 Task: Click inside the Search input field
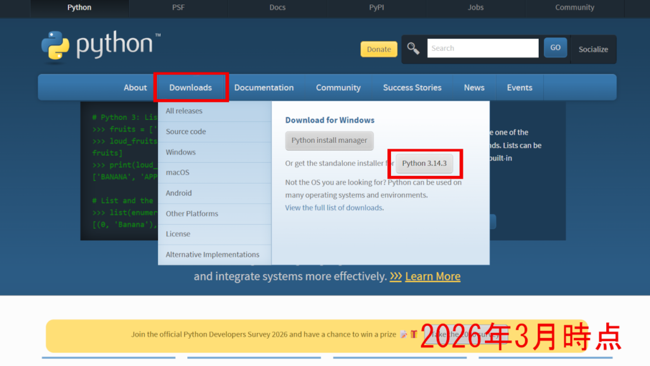tap(482, 48)
